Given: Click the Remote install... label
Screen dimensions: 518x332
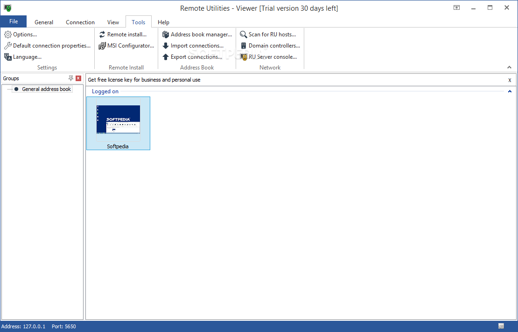Looking at the screenshot, I should 127,35.
